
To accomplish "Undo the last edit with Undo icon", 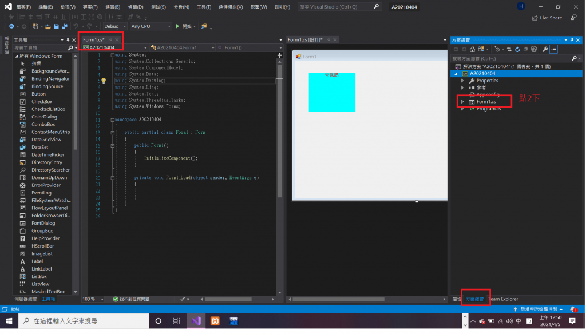I will coord(76,26).
